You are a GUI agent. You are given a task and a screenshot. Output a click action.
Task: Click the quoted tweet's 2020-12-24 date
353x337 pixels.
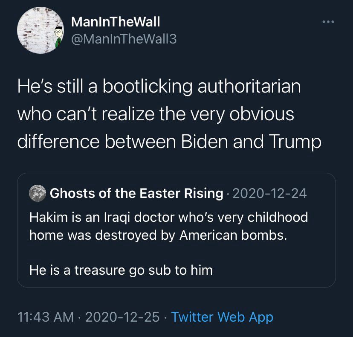tap(270, 193)
